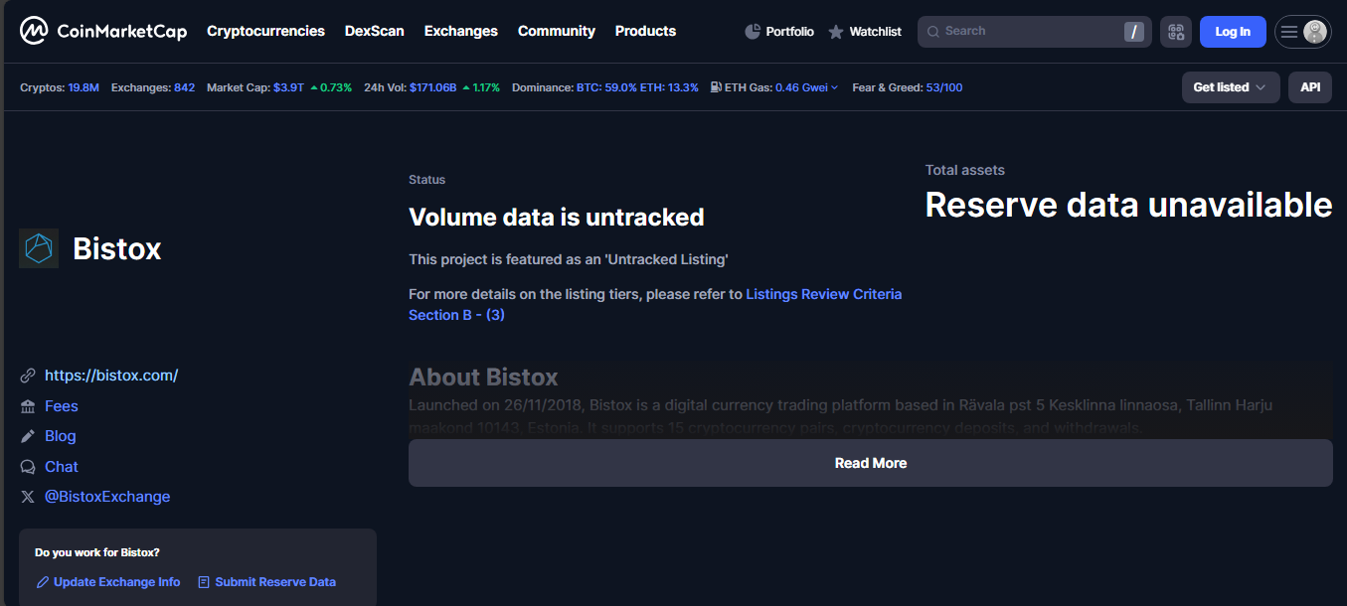Open the DexScan menu item
The image size is (1347, 606).
coord(374,31)
